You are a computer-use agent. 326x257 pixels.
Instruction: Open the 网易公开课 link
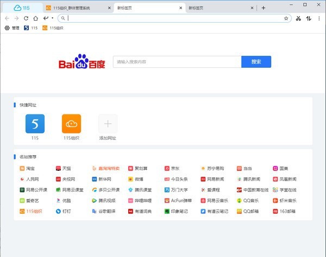coord(34,190)
